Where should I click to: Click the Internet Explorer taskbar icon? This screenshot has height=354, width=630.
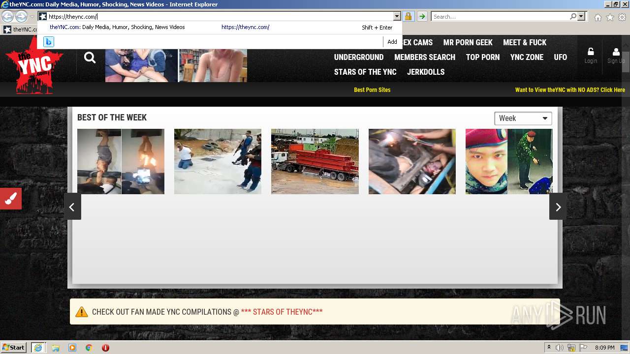pos(38,348)
